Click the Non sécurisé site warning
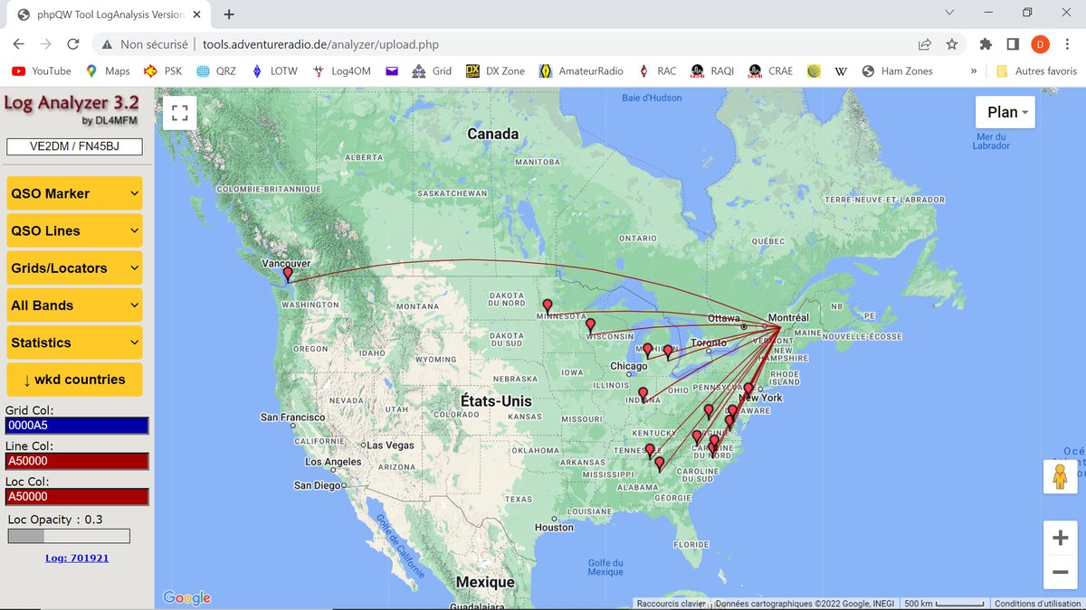The width and height of the screenshot is (1086, 610). 145,43
